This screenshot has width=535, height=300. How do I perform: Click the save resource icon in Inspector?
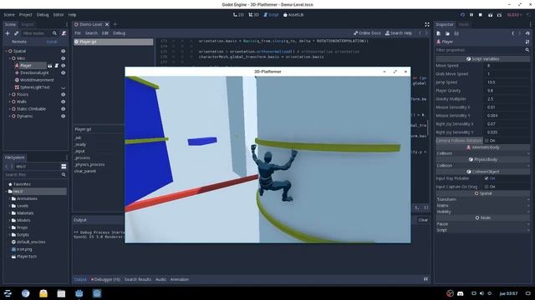click(456, 33)
